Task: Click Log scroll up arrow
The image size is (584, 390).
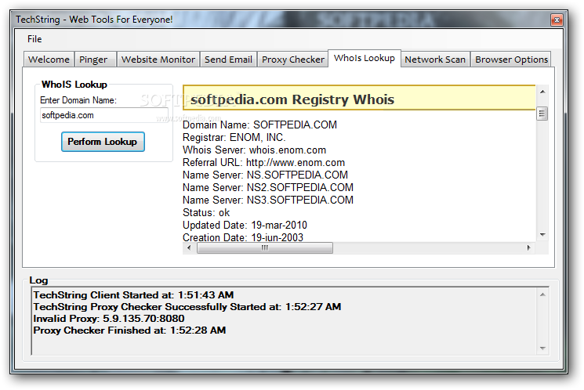Action: point(542,294)
